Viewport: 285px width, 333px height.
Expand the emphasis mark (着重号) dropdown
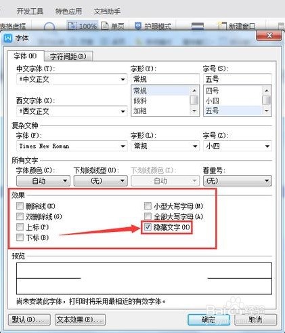point(238,180)
